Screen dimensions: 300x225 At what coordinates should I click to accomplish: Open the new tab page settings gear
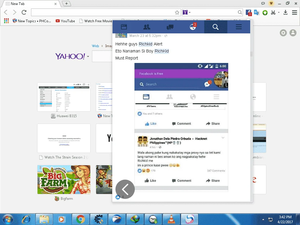tap(283, 33)
